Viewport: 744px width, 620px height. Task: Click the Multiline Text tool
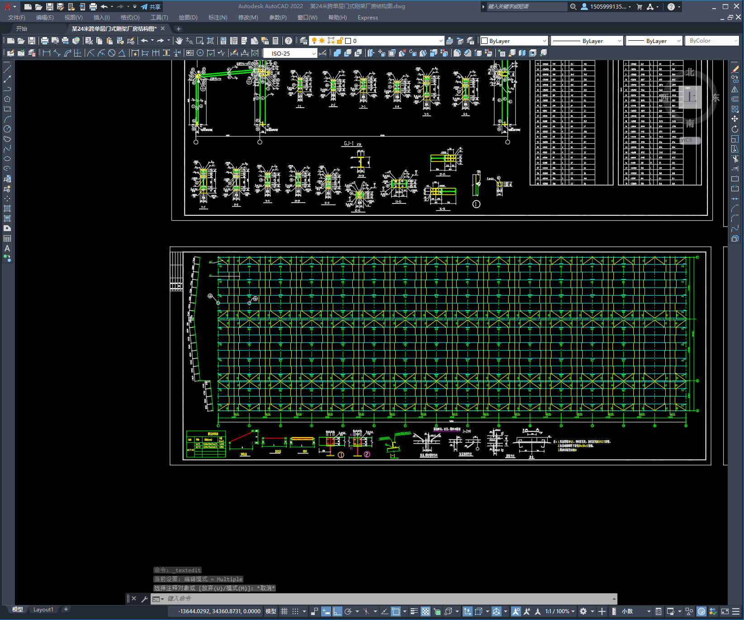[7, 248]
